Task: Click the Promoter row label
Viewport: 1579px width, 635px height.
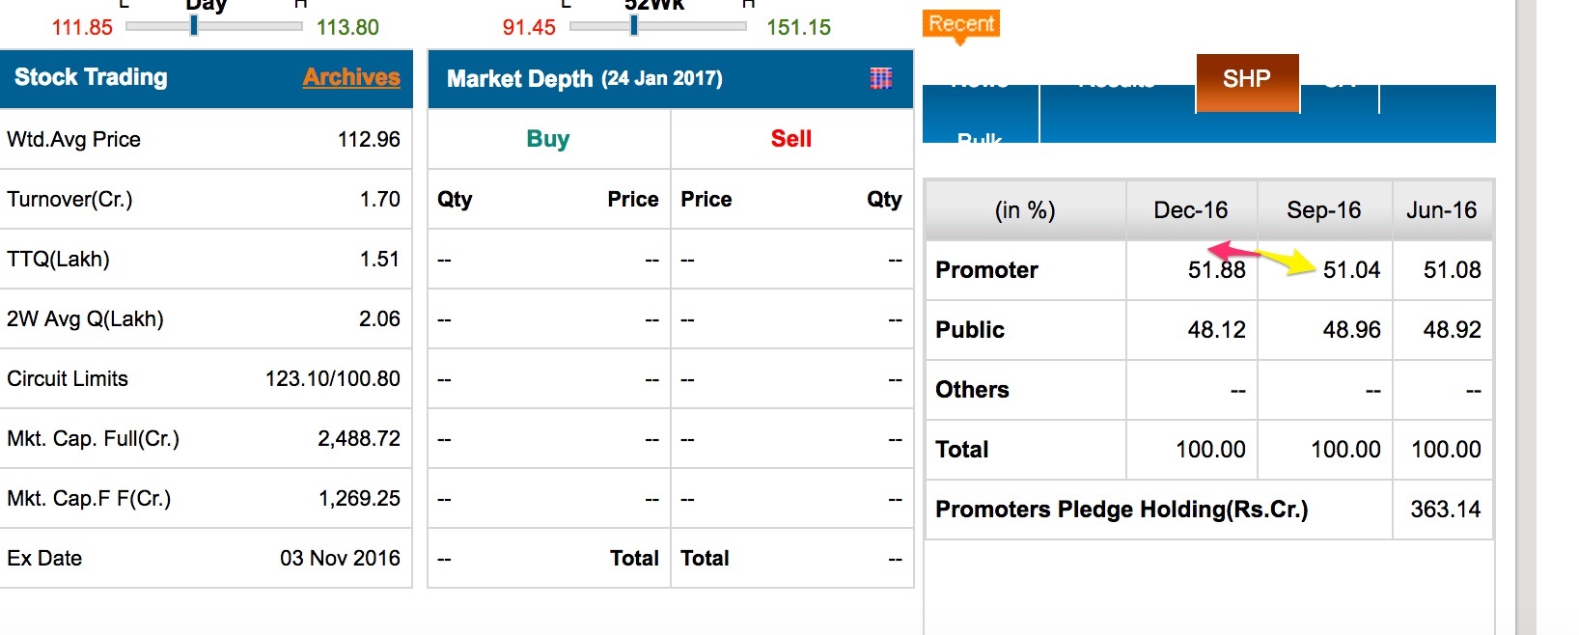Action: pyautogui.click(x=986, y=270)
